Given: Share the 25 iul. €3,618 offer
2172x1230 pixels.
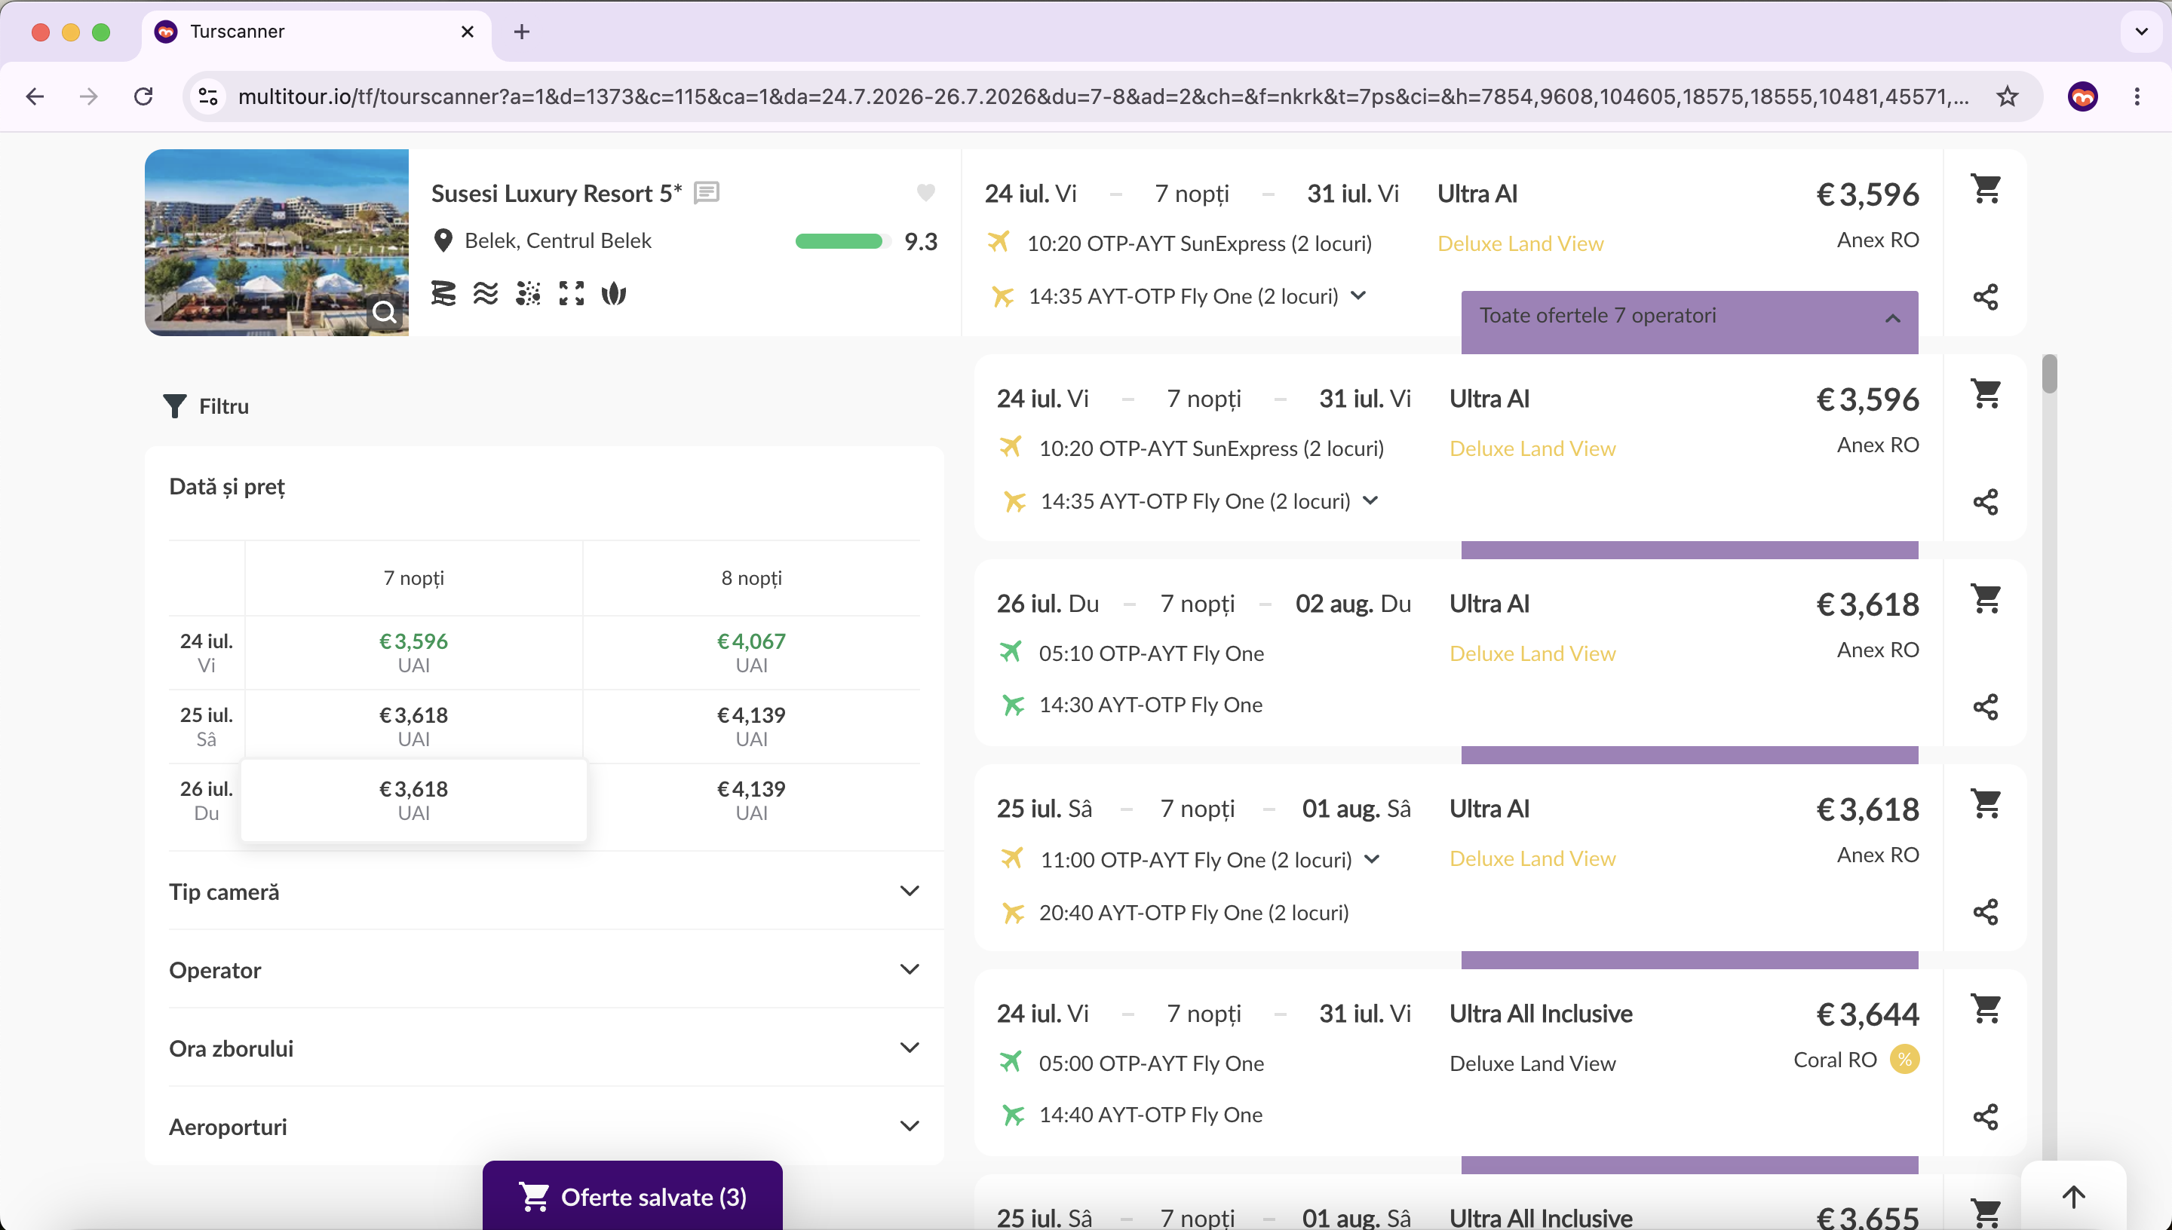Looking at the screenshot, I should pyautogui.click(x=1985, y=913).
